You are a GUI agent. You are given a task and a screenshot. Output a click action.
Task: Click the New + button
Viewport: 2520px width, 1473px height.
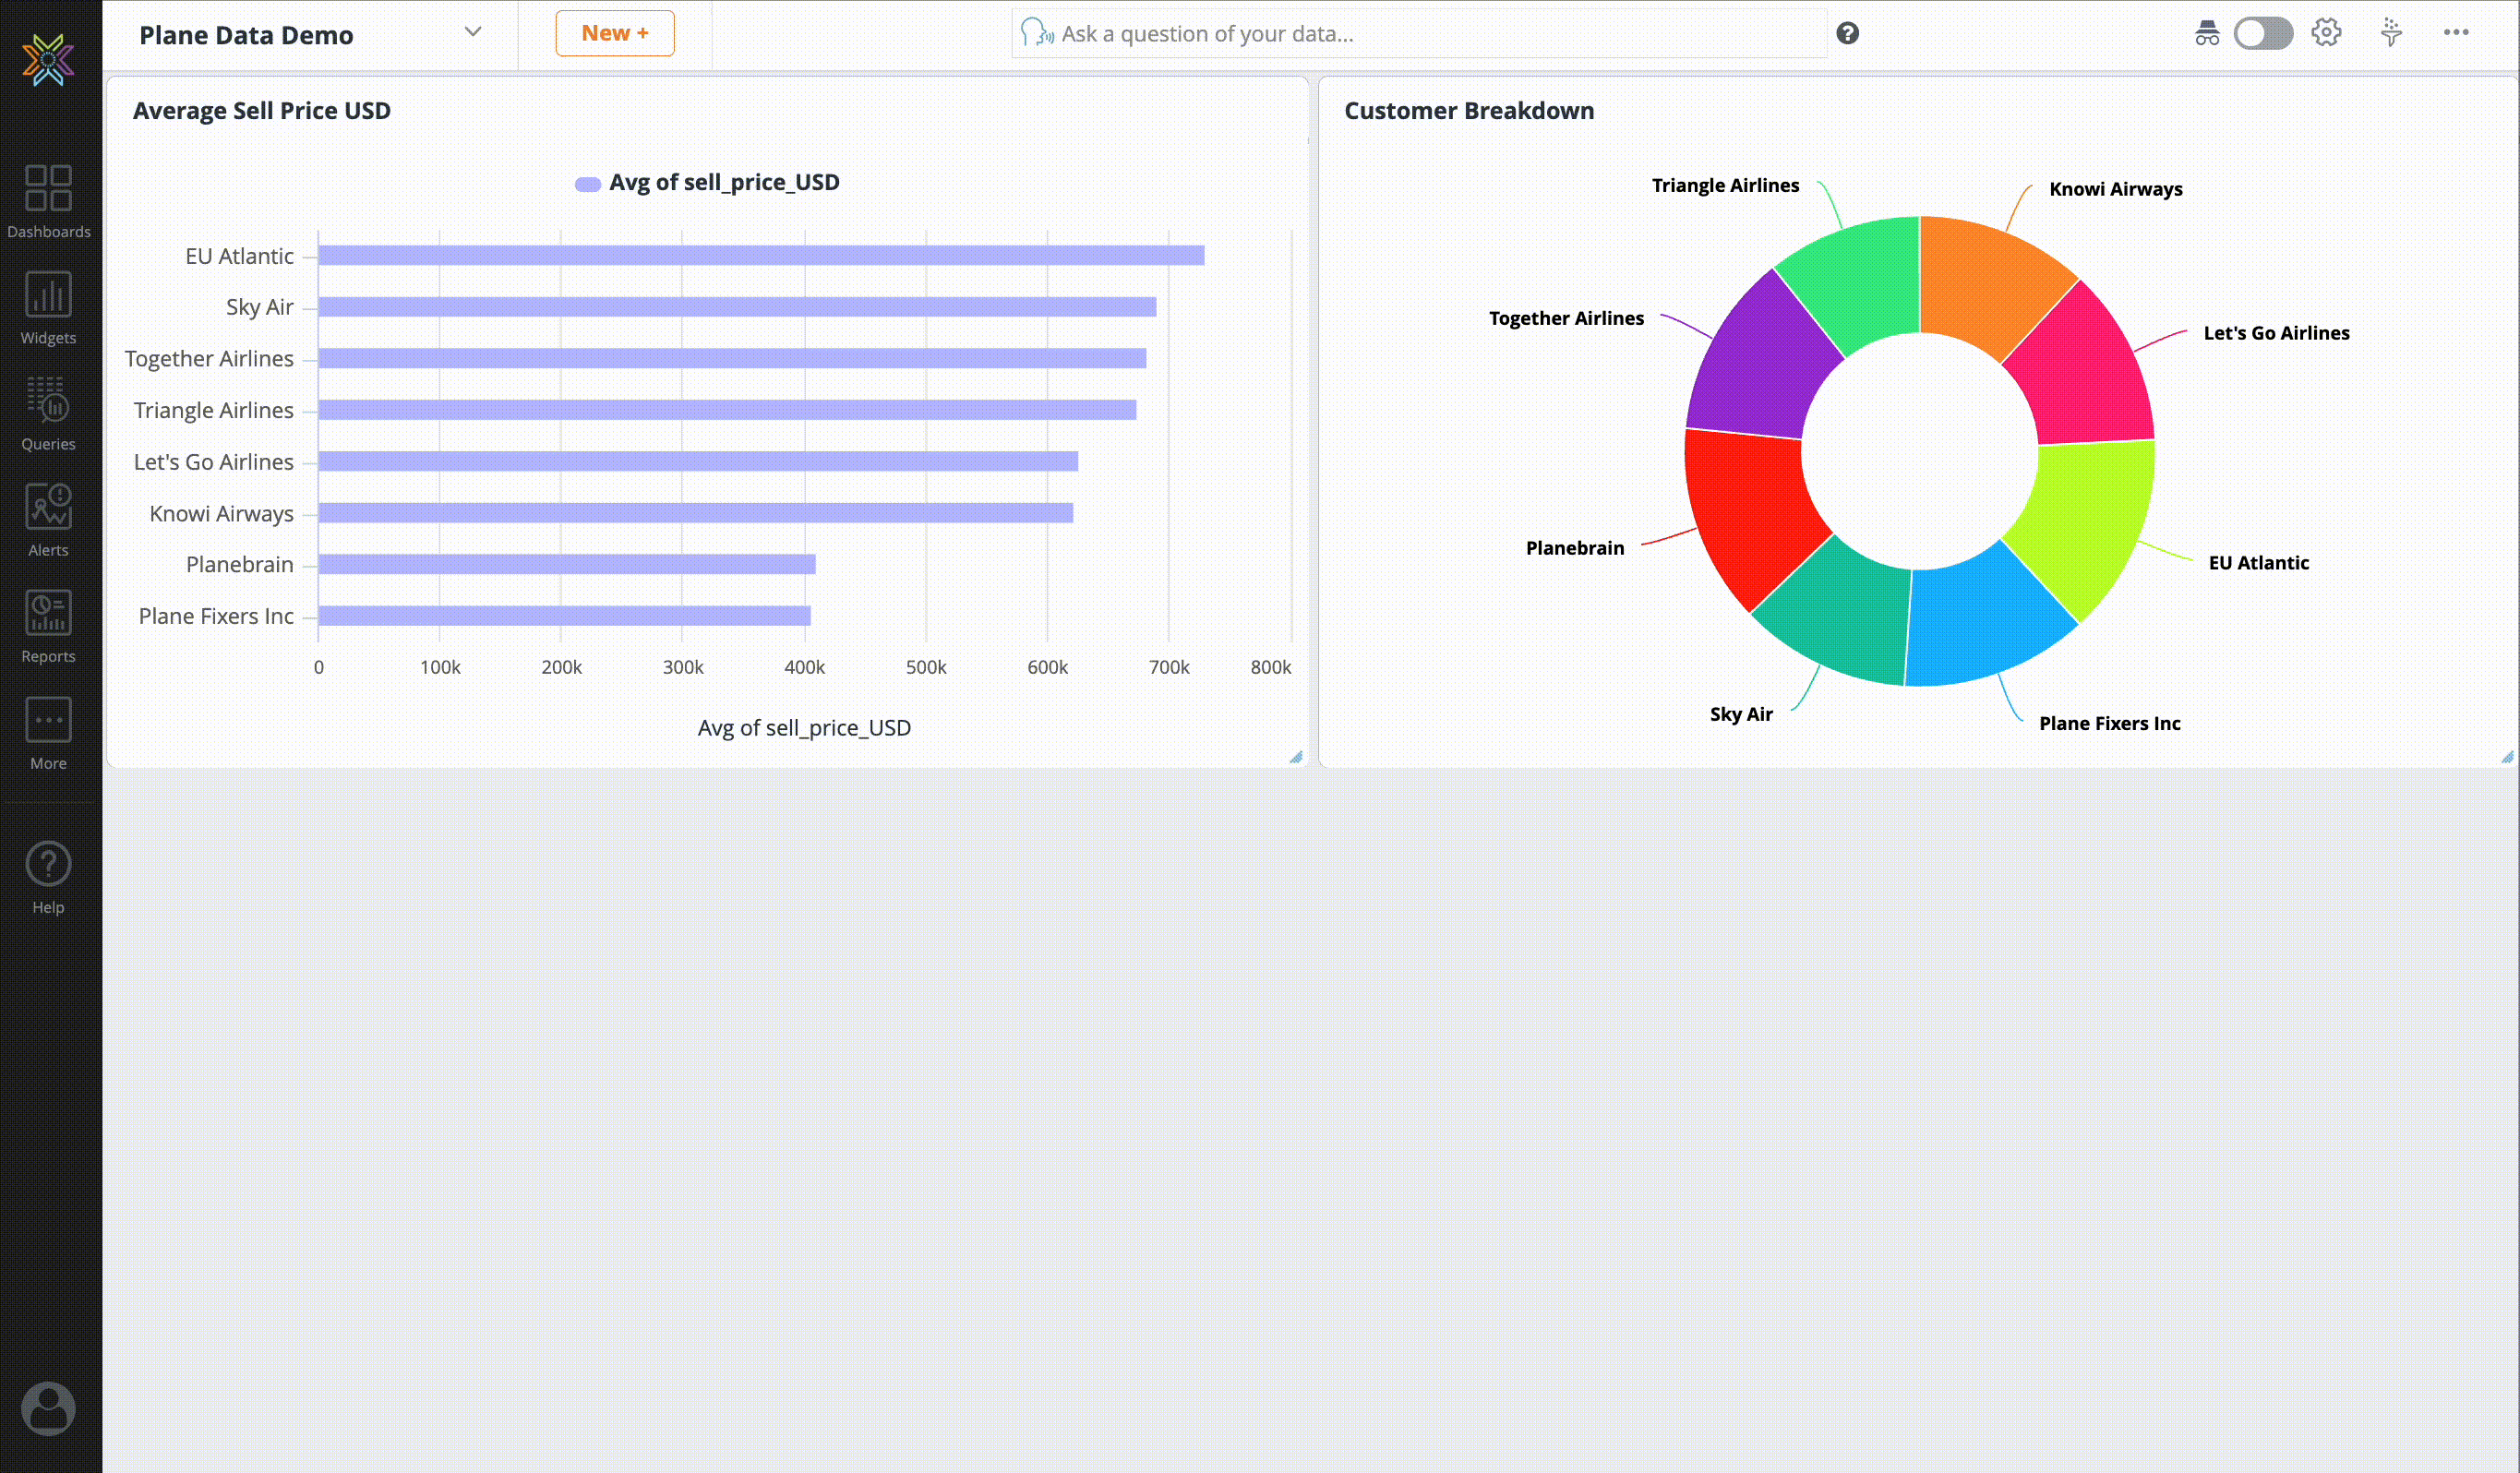614,33
